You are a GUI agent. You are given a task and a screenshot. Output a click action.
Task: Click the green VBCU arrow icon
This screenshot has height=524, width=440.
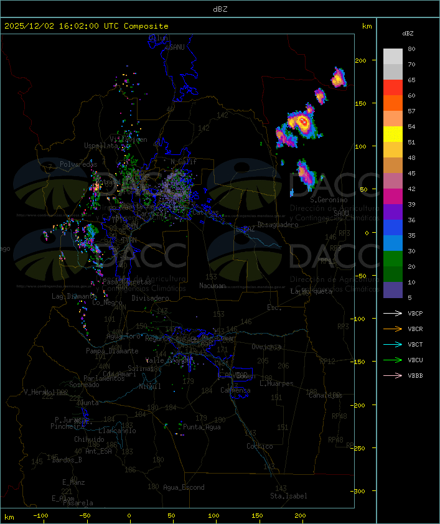point(393,360)
